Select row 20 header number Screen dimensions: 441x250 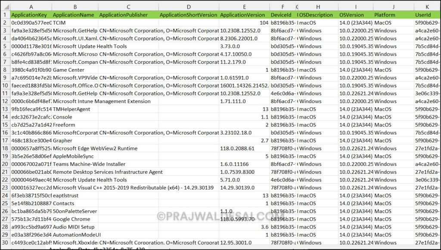(5, 164)
